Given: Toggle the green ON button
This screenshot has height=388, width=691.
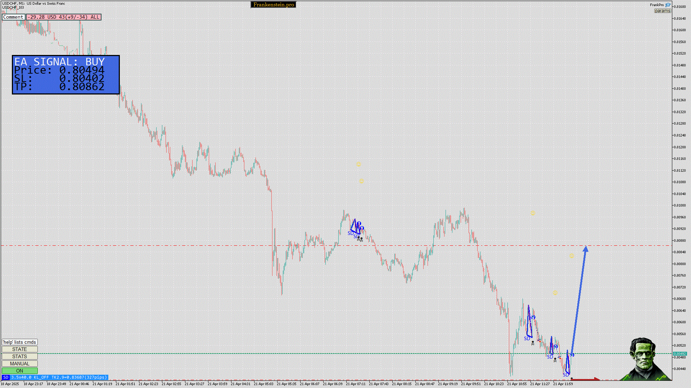Looking at the screenshot, I should point(19,371).
